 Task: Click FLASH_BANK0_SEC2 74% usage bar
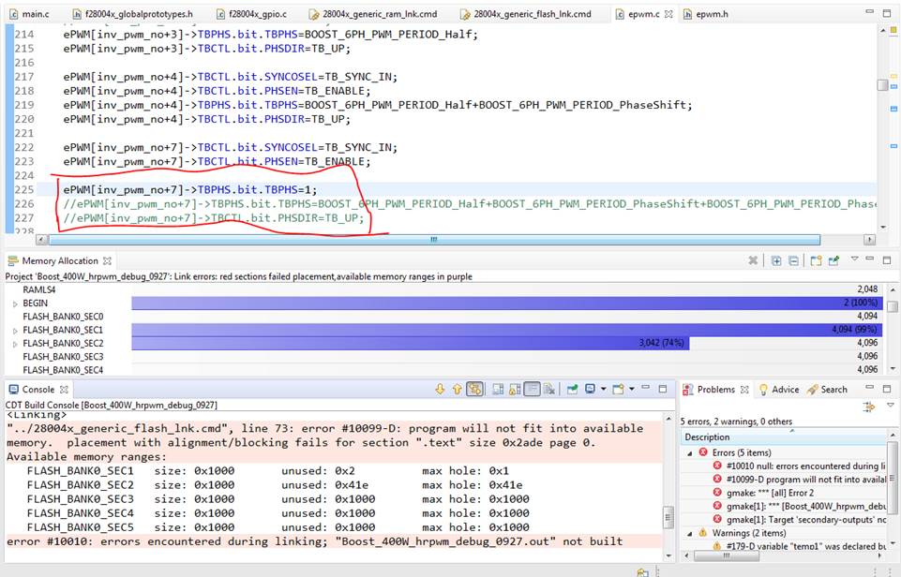click(x=411, y=343)
